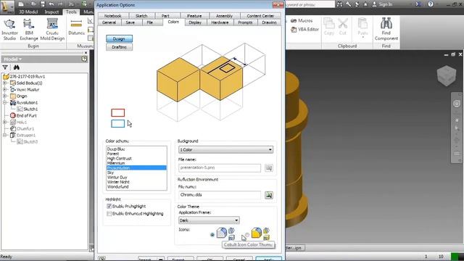Open the Sketch options tab
This screenshot has height=261, width=464.
pyautogui.click(x=141, y=16)
